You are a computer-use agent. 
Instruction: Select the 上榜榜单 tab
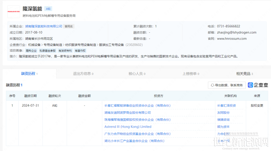(x=191, y=74)
